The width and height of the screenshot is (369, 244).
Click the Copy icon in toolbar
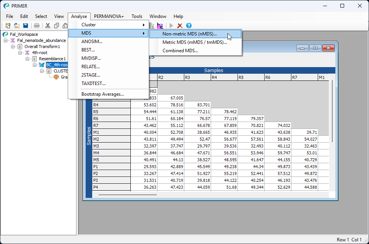(57, 26)
